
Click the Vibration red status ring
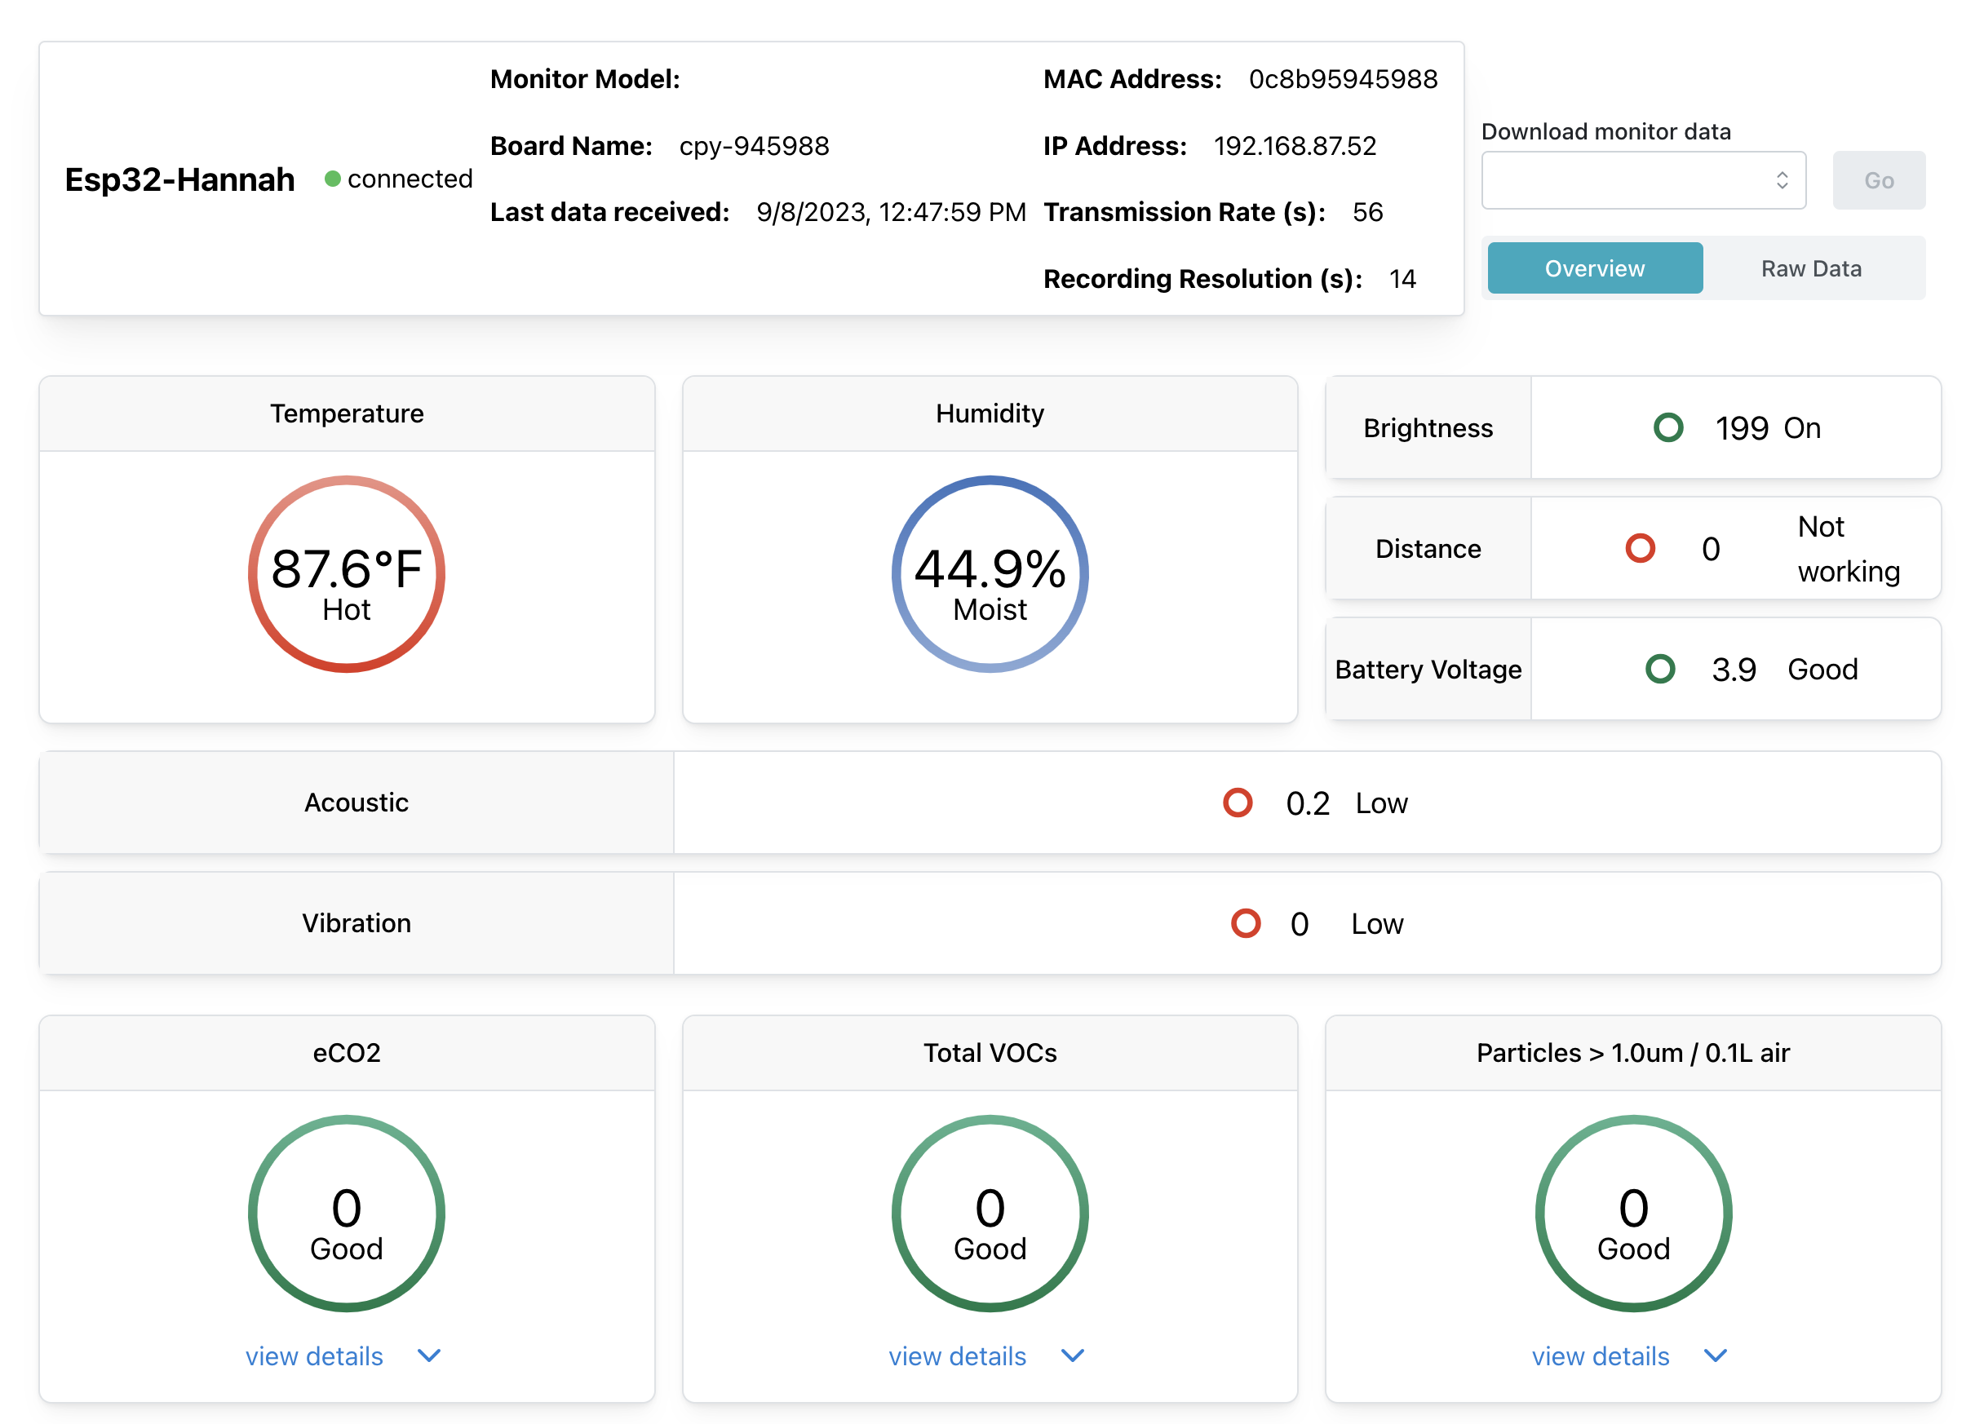click(x=1246, y=922)
